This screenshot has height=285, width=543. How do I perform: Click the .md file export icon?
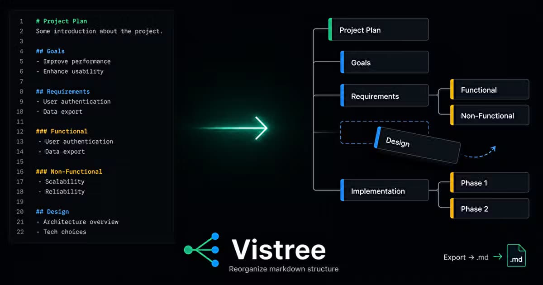(x=516, y=256)
